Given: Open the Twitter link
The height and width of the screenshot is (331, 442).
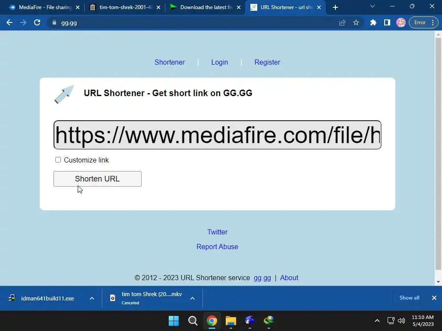Looking at the screenshot, I should (218, 232).
